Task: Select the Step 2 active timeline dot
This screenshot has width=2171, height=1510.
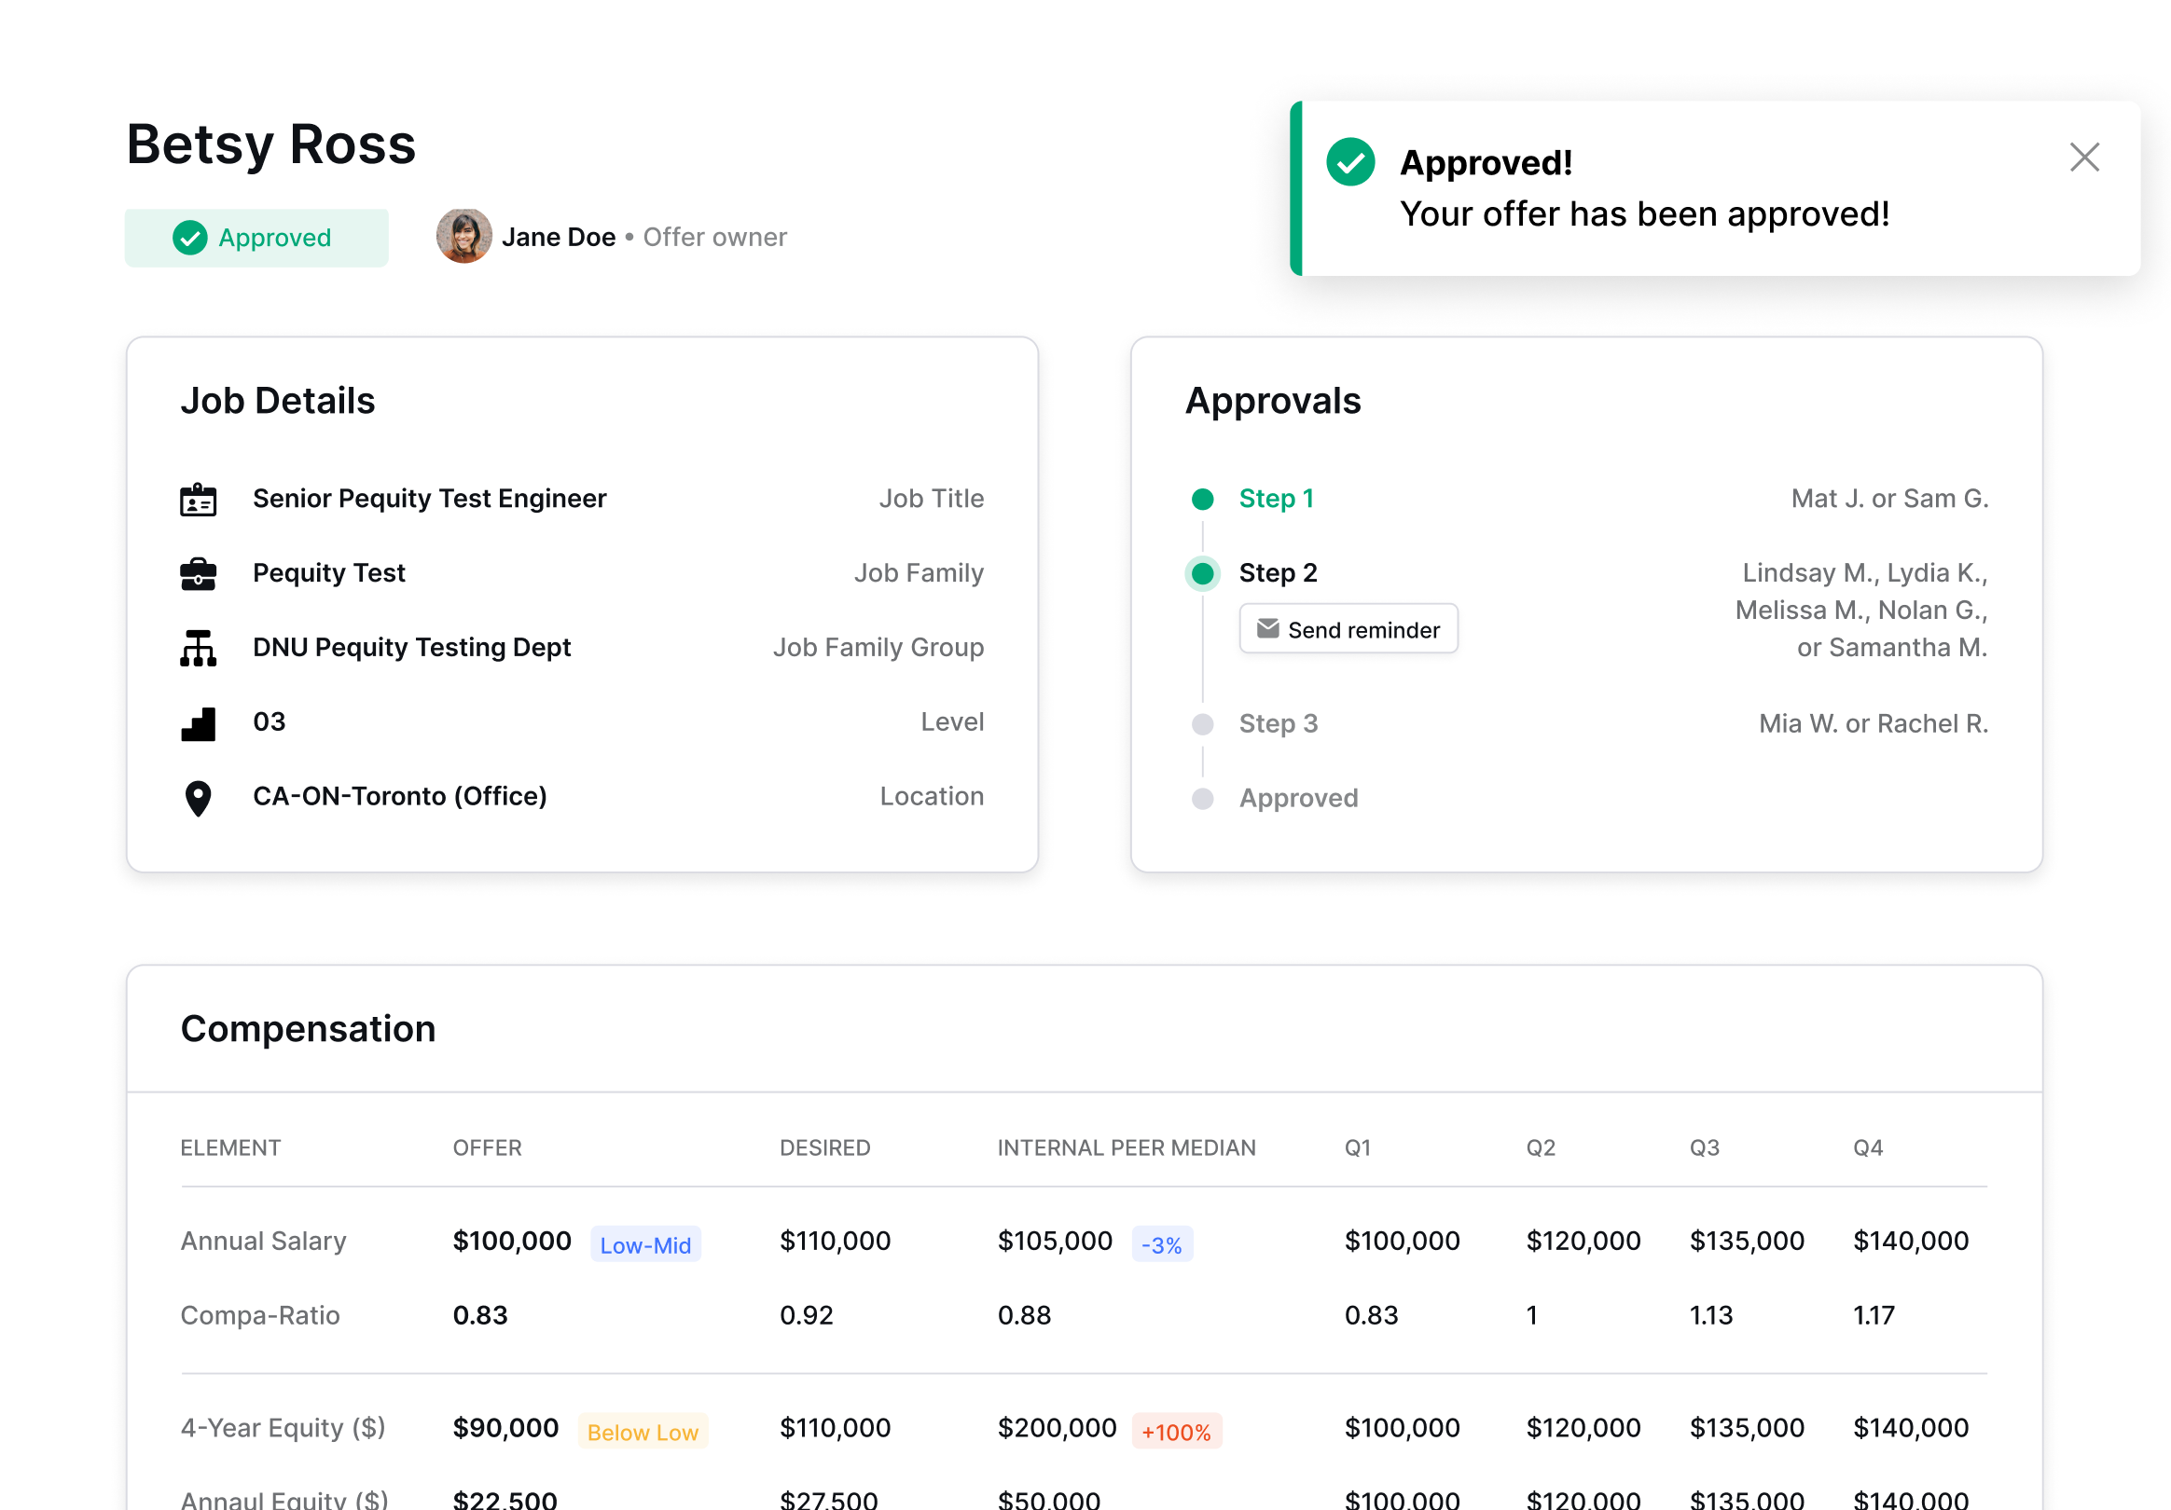Action: [1203, 573]
